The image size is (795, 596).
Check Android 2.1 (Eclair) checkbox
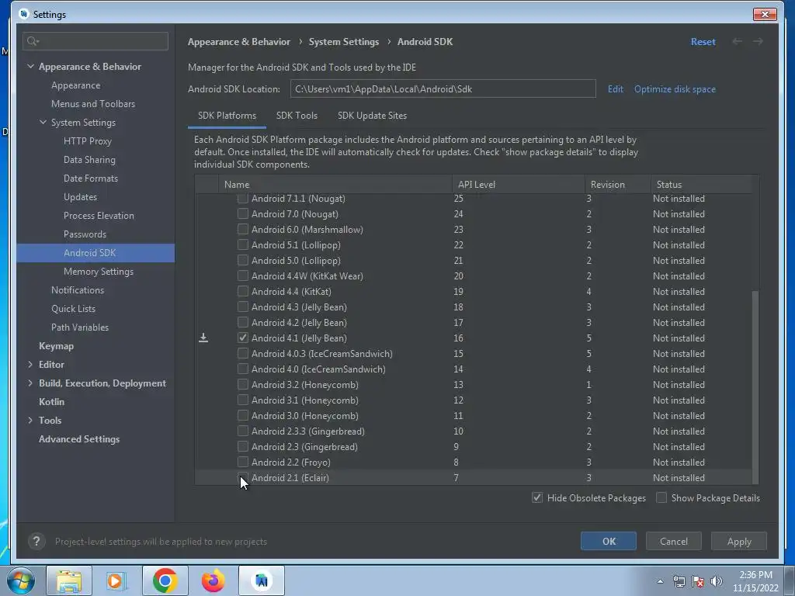point(243,477)
